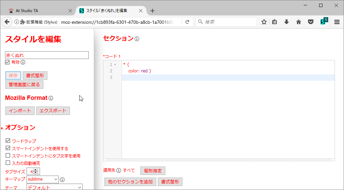
Task: Click the extension puzzle piece icon
Action: pos(23,22)
